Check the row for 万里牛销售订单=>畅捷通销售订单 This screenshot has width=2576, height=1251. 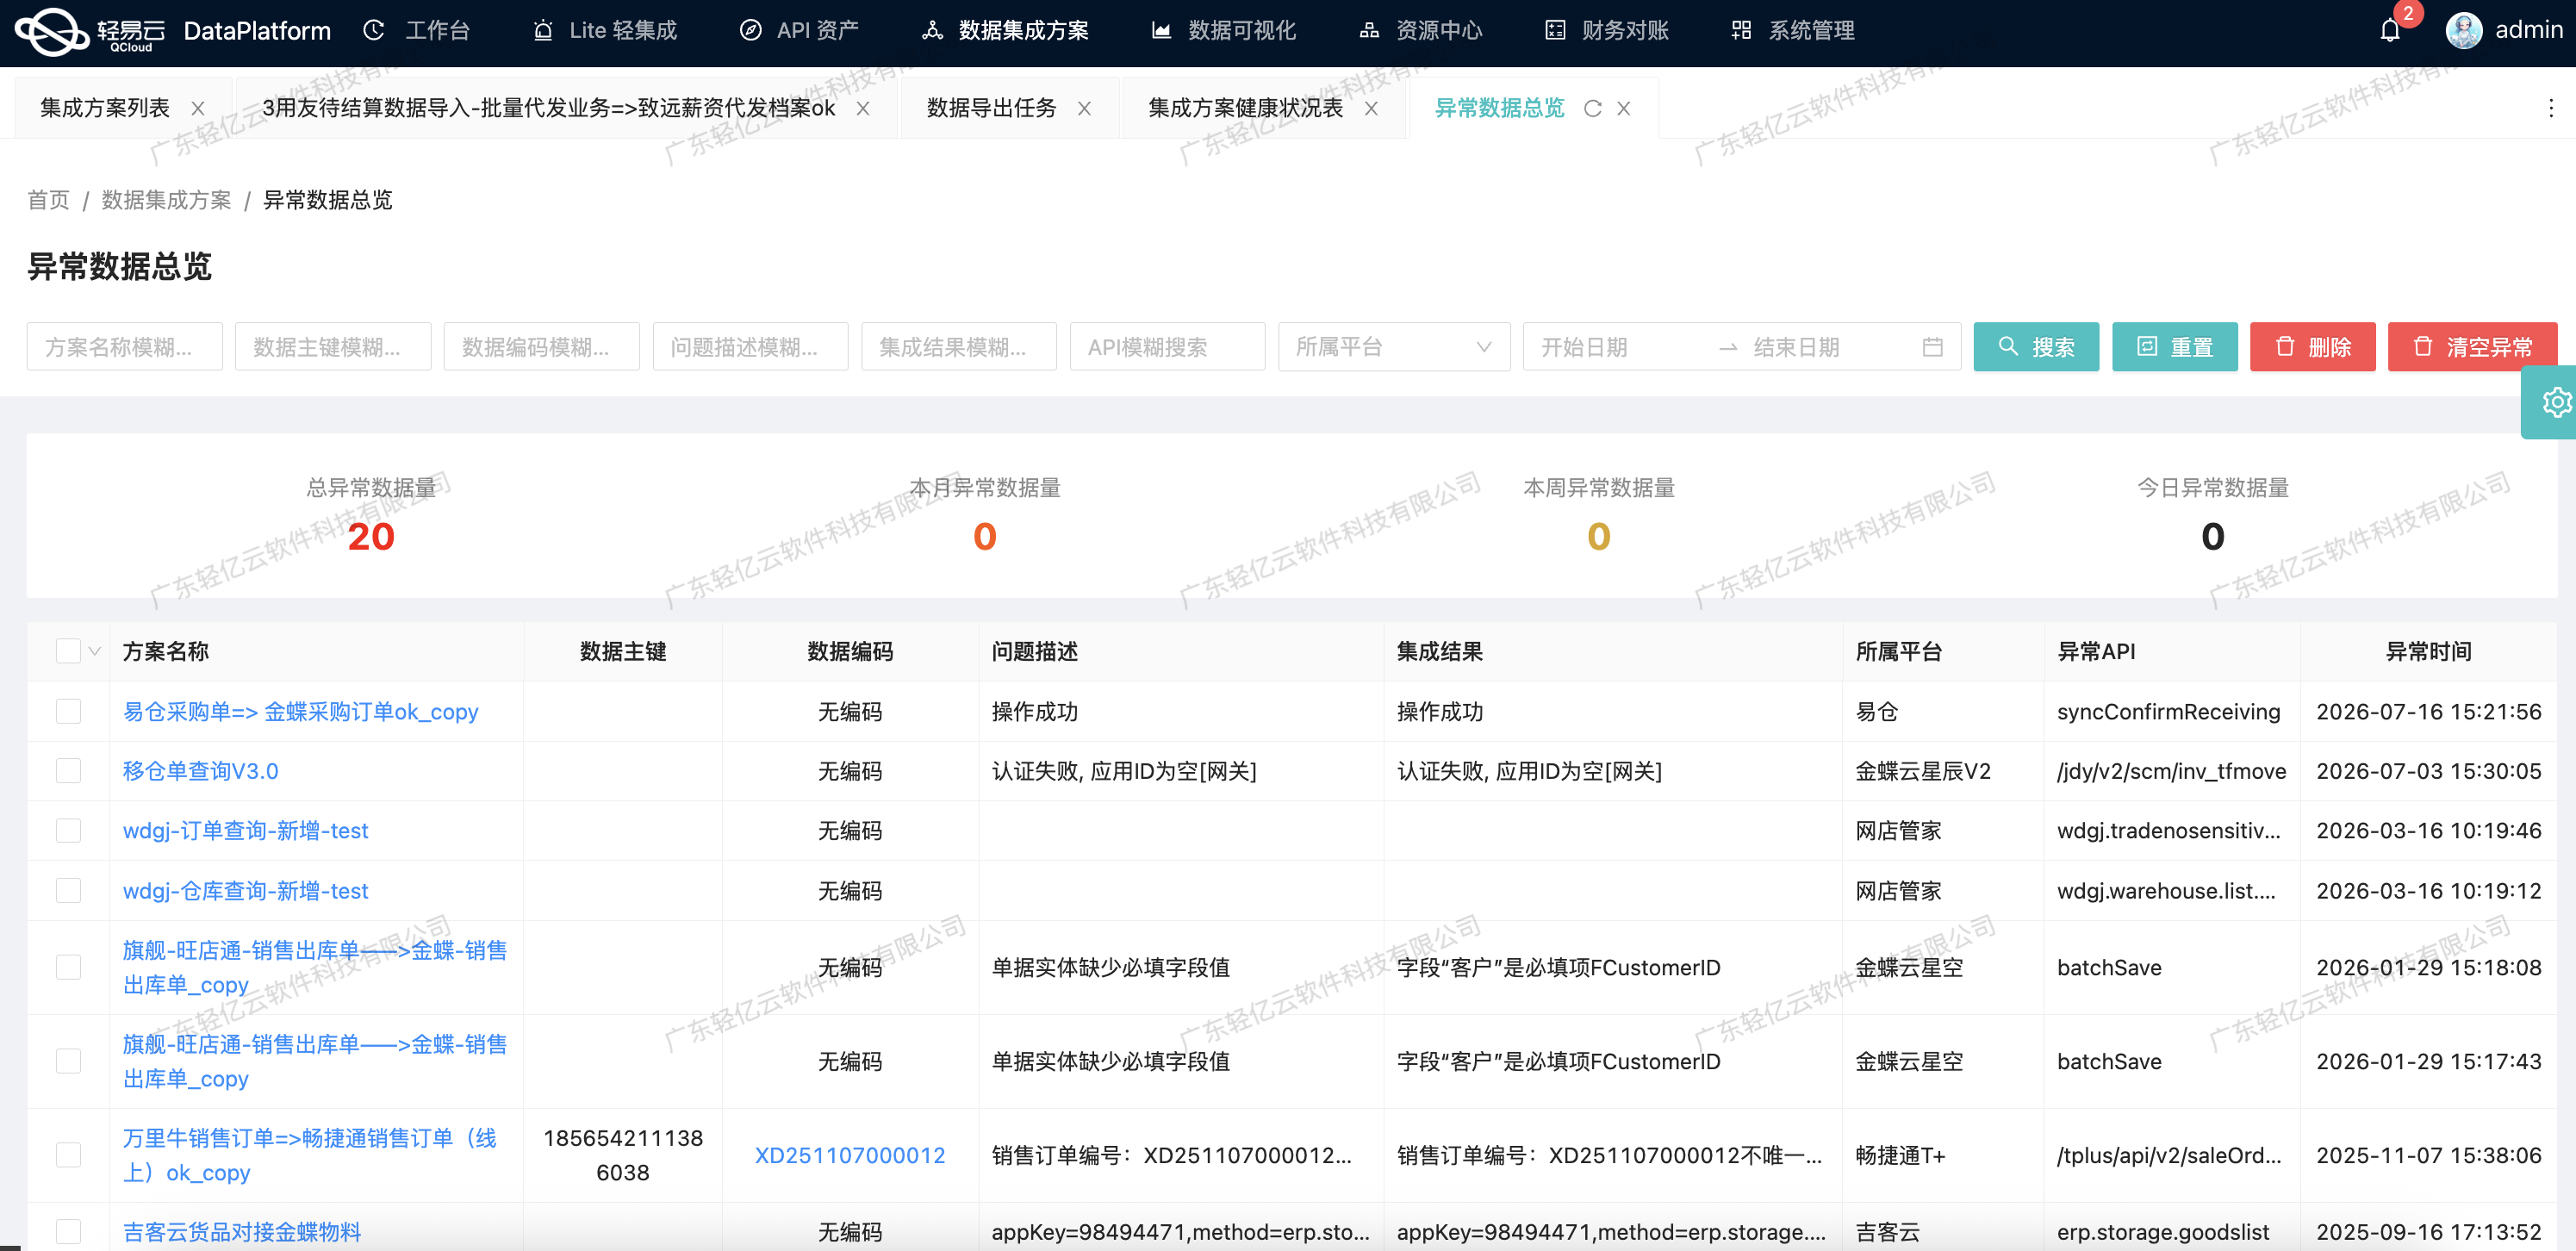pos(68,1155)
